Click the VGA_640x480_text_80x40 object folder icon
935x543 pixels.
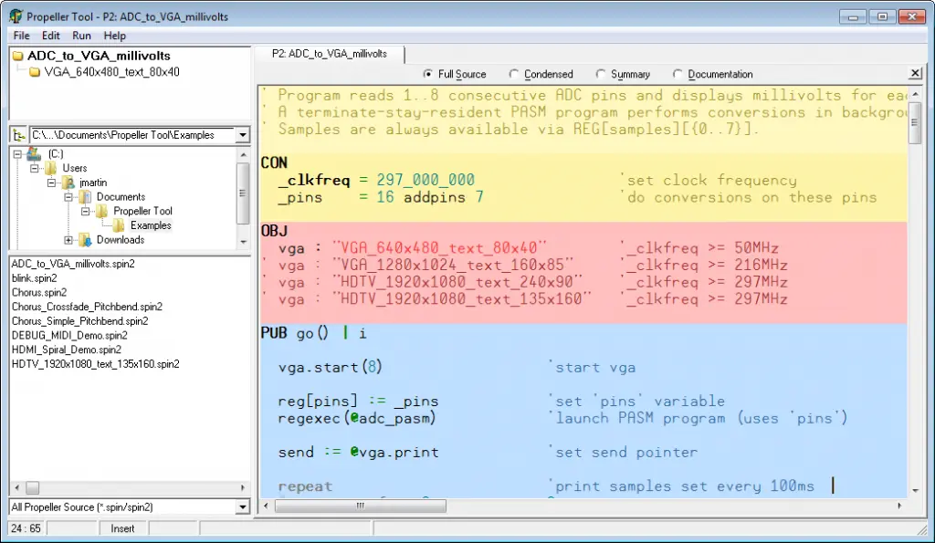tap(35, 72)
